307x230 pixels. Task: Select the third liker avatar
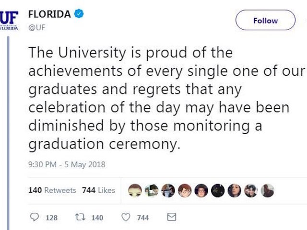pos(168,190)
